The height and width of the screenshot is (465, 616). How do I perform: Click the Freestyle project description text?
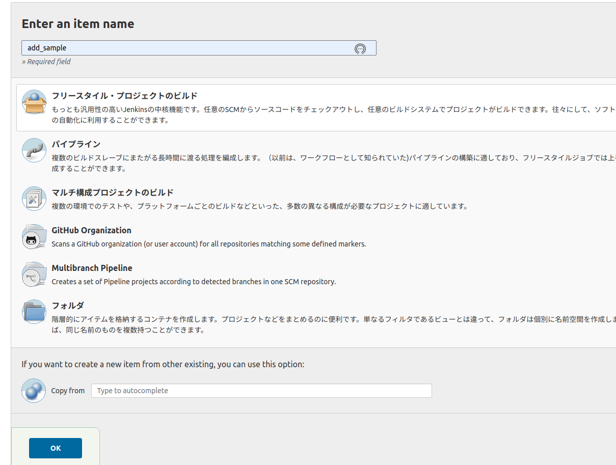[334, 115]
